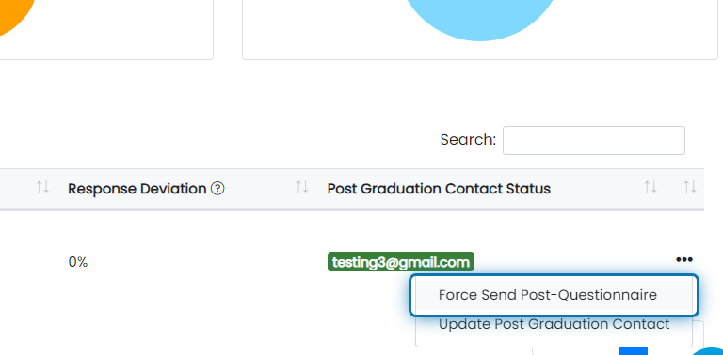Click the sort arrows left of Response Deviation
Screen dimensions: 723x355
pos(42,187)
